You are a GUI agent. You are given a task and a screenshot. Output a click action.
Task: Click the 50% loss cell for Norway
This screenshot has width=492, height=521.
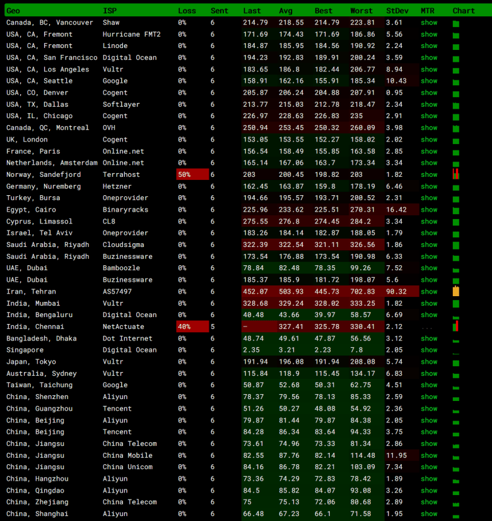(192, 175)
